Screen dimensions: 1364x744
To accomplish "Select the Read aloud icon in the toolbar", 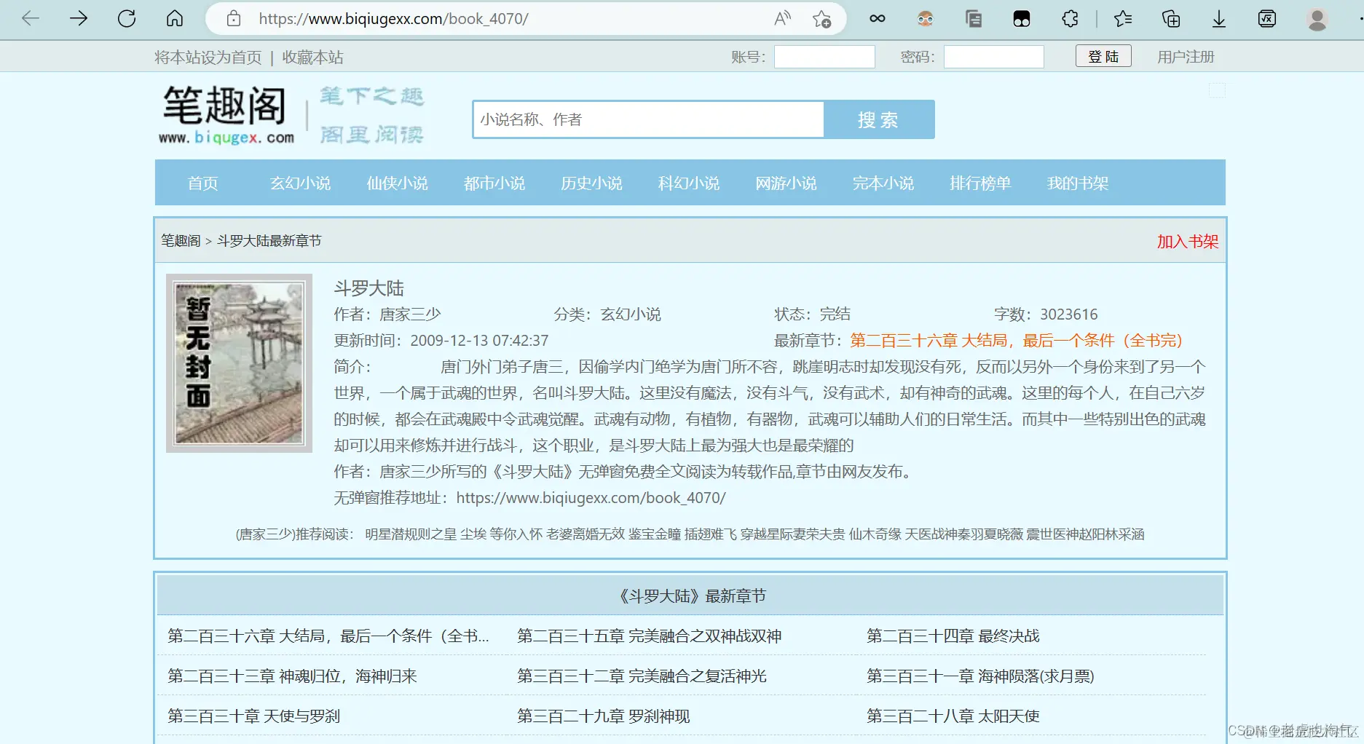I will [781, 19].
